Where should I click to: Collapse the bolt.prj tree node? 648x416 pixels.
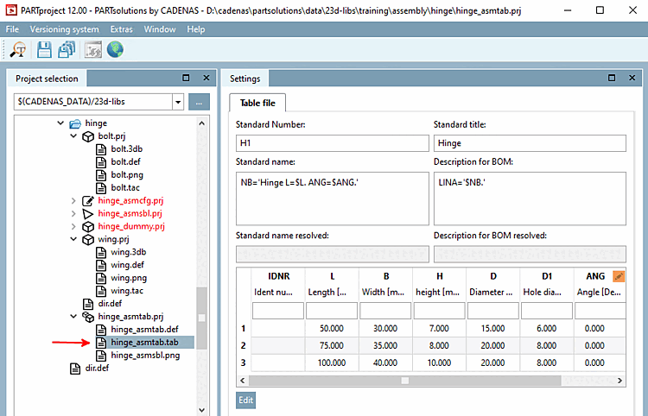pyautogui.click(x=73, y=136)
